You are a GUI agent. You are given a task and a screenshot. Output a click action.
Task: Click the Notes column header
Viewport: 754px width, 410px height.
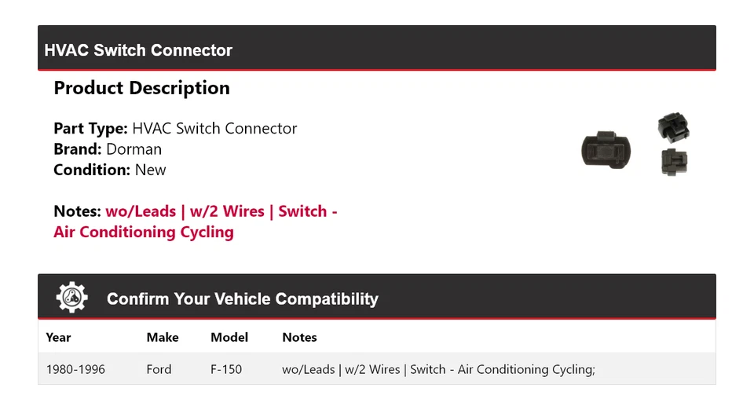(x=299, y=337)
